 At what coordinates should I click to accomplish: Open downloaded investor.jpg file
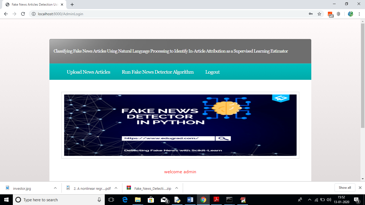[22, 188]
